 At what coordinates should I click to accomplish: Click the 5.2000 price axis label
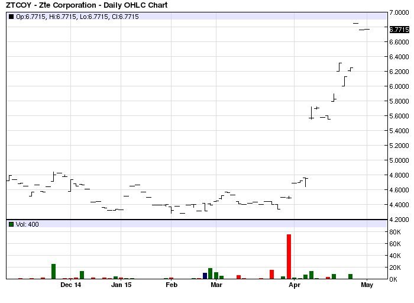click(399, 146)
